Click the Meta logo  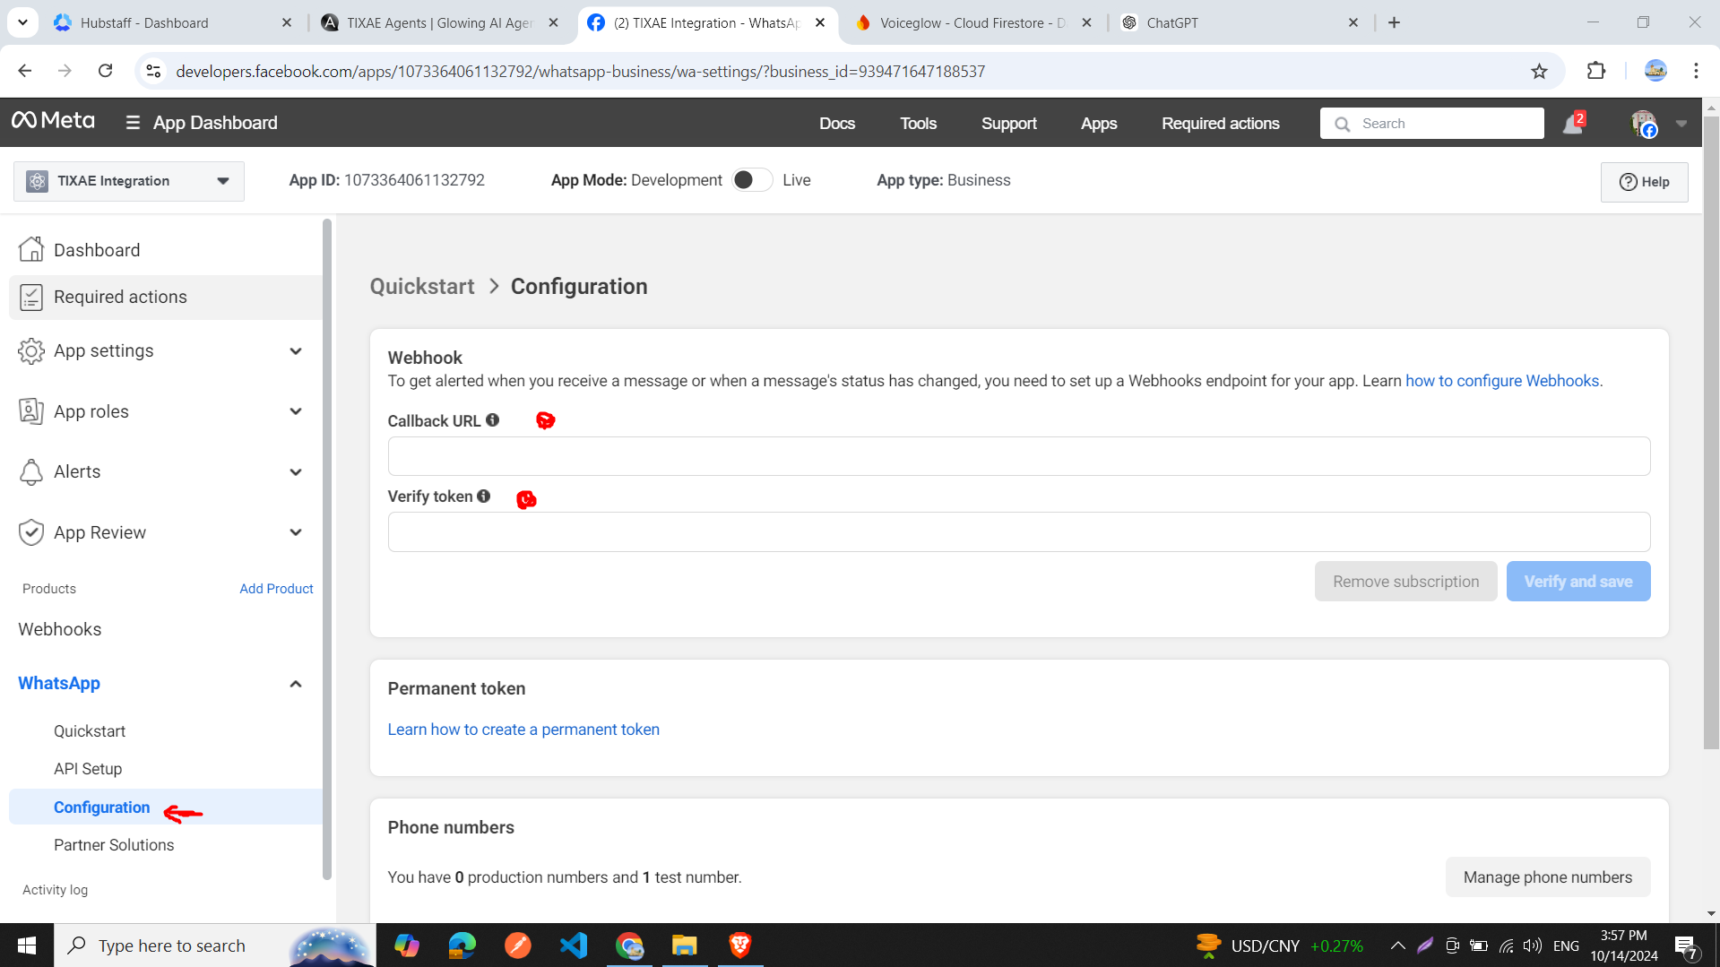tap(53, 121)
